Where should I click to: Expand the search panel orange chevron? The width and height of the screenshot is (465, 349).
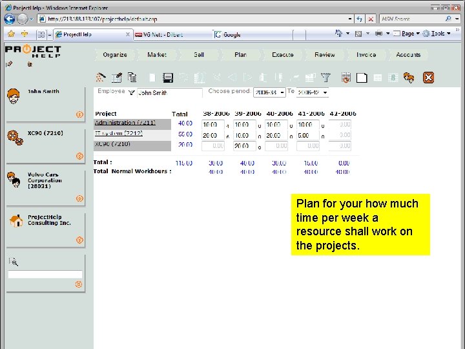(79, 284)
